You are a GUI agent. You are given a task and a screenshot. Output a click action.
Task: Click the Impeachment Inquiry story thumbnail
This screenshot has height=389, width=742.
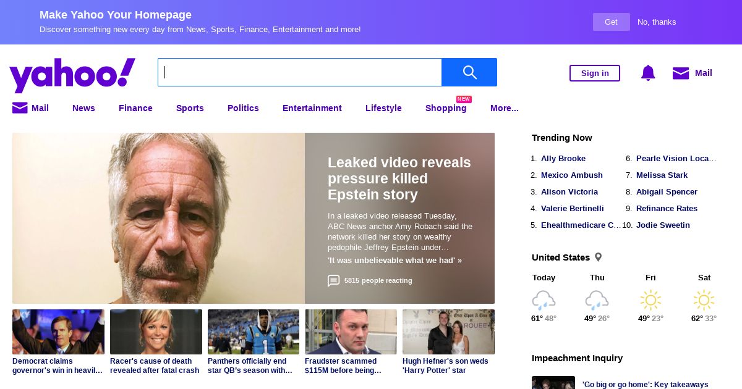[553, 383]
